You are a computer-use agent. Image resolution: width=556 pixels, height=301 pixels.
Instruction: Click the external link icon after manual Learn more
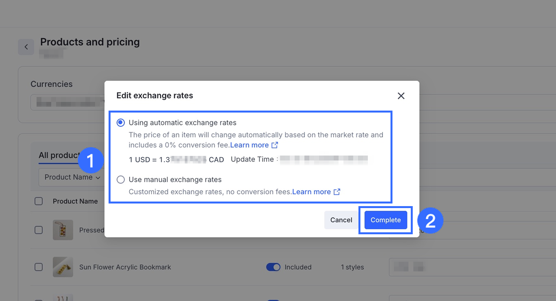337,192
